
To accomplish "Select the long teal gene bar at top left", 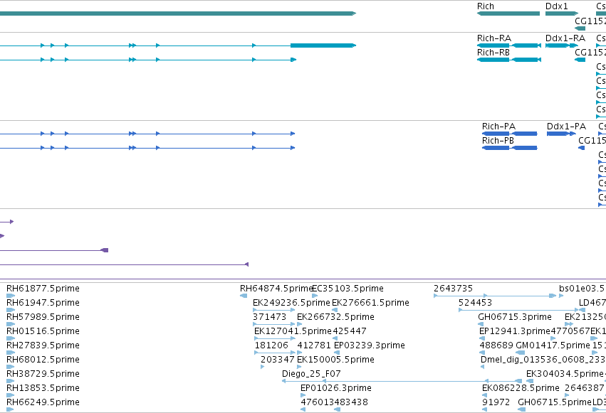I will tap(178, 14).
